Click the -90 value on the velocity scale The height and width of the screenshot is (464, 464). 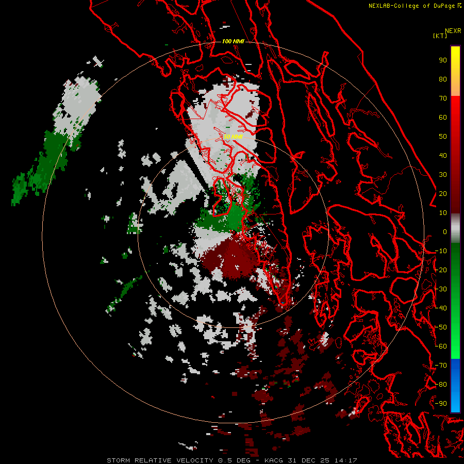[x=441, y=404]
